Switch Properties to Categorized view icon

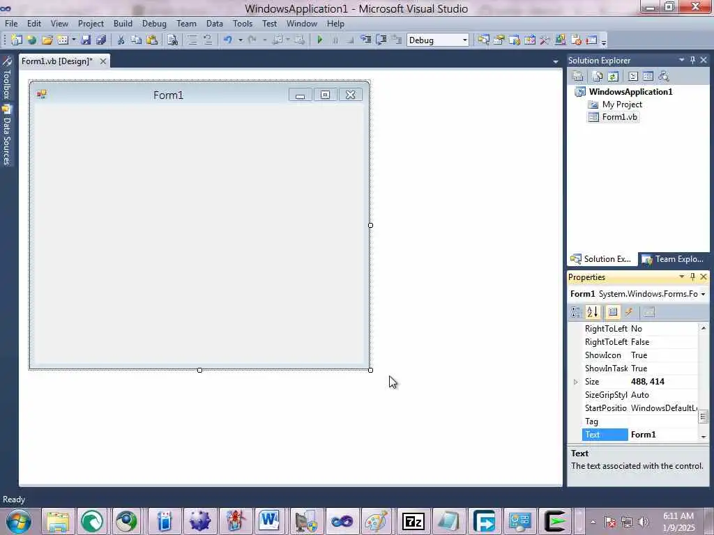tap(576, 312)
